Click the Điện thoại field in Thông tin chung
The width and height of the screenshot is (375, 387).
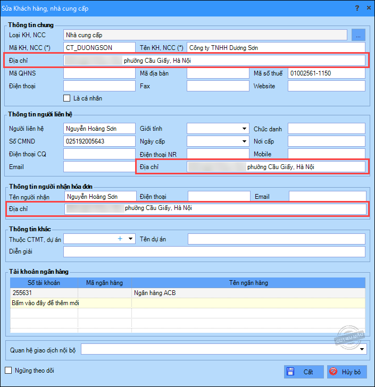click(x=99, y=86)
